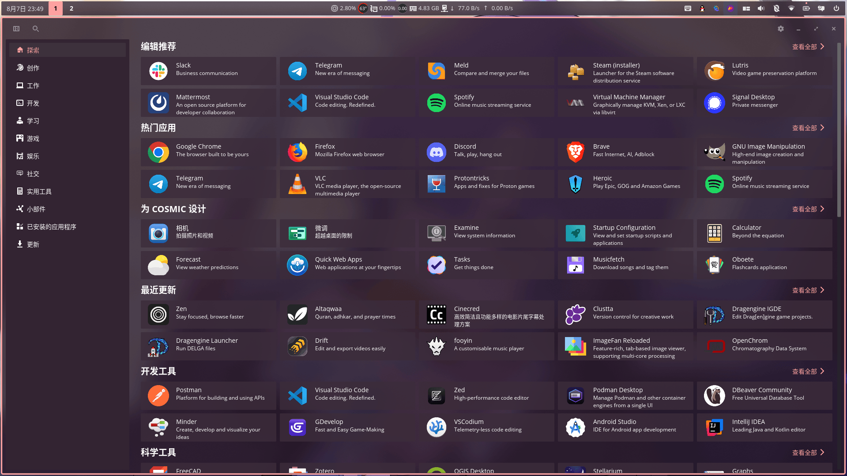
Task: Open the settings gear icon
Action: [781, 29]
